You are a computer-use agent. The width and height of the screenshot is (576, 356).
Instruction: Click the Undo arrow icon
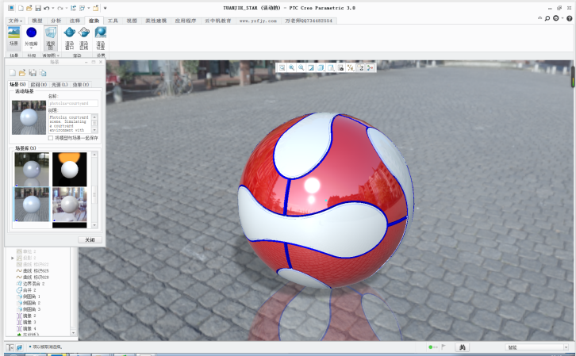(46, 8)
